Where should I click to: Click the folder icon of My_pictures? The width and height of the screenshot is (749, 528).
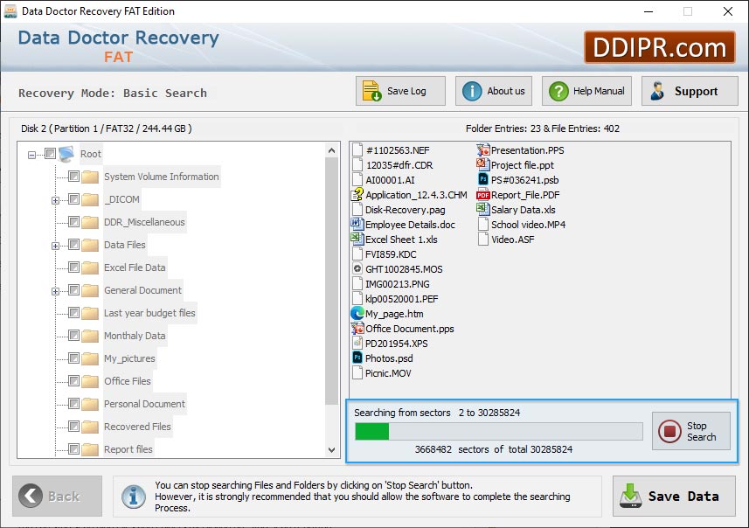[x=90, y=358]
